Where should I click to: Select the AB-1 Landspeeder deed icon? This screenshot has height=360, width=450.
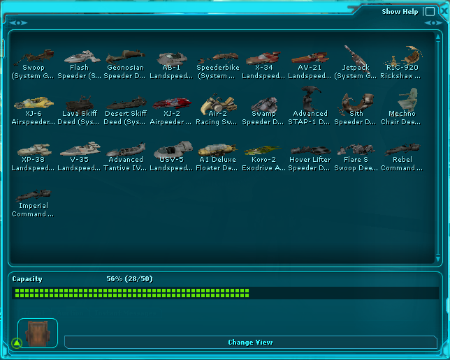coord(172,59)
